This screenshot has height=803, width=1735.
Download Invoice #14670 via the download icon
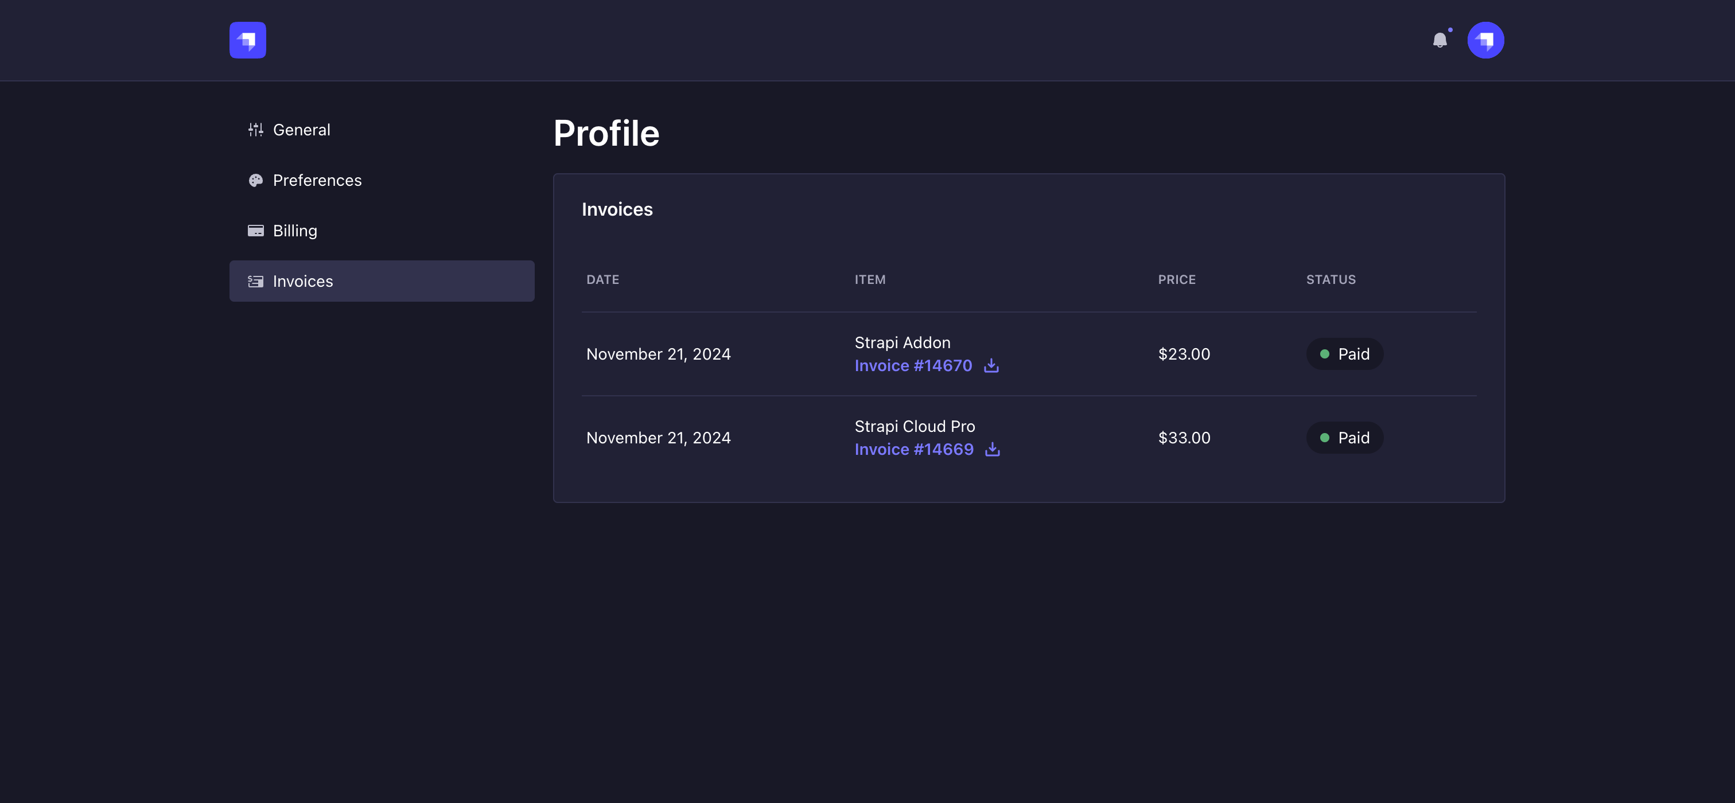pyautogui.click(x=991, y=365)
